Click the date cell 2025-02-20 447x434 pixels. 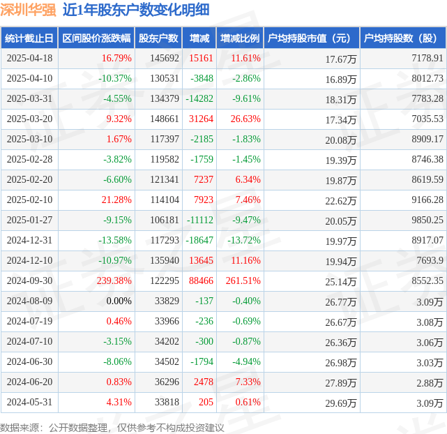tap(30, 179)
